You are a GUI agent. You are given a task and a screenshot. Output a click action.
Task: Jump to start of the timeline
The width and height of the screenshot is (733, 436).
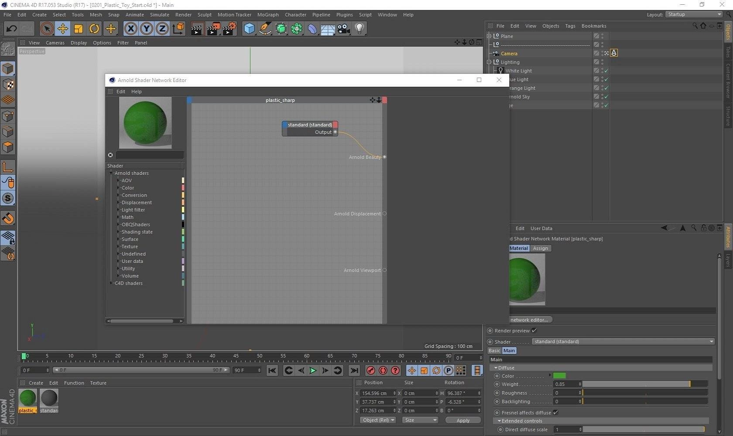272,370
